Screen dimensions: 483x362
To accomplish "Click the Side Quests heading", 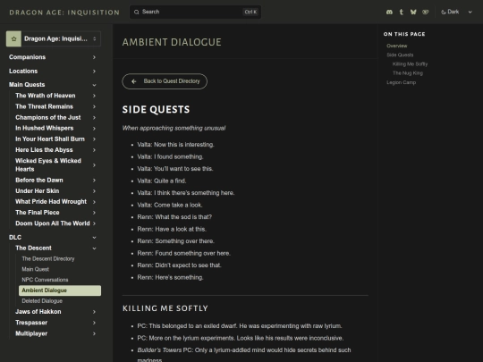I will tap(156, 110).
